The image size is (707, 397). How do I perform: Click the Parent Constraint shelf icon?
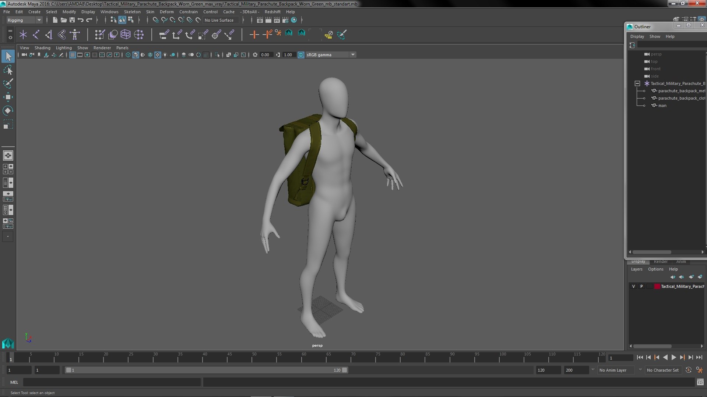tap(164, 35)
